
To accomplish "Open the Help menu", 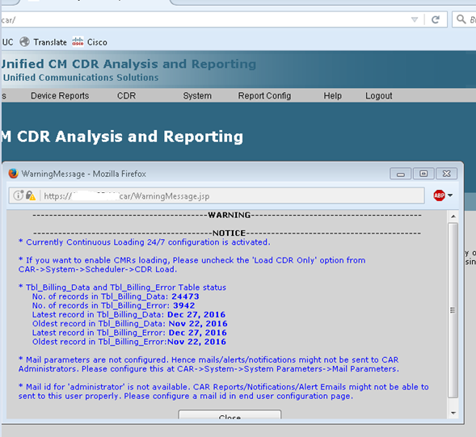I will click(x=332, y=96).
